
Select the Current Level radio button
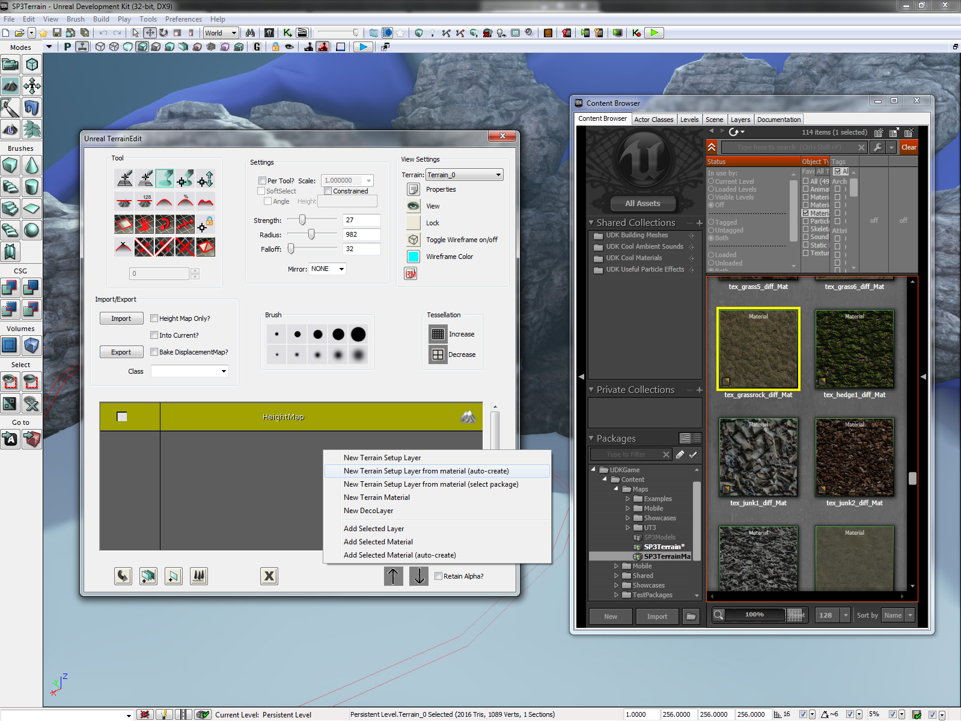tap(711, 181)
